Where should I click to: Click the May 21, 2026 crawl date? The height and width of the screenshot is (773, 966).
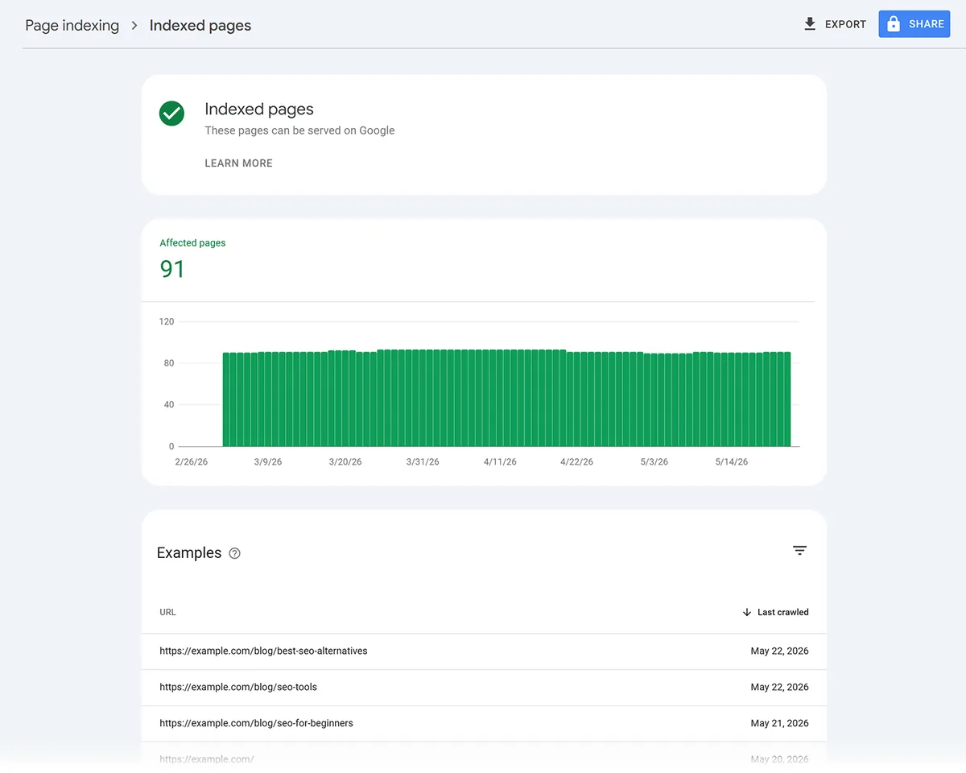click(x=779, y=723)
